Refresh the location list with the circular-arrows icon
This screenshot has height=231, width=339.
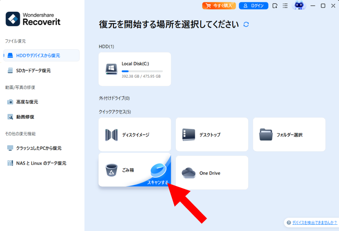pyautogui.click(x=246, y=24)
